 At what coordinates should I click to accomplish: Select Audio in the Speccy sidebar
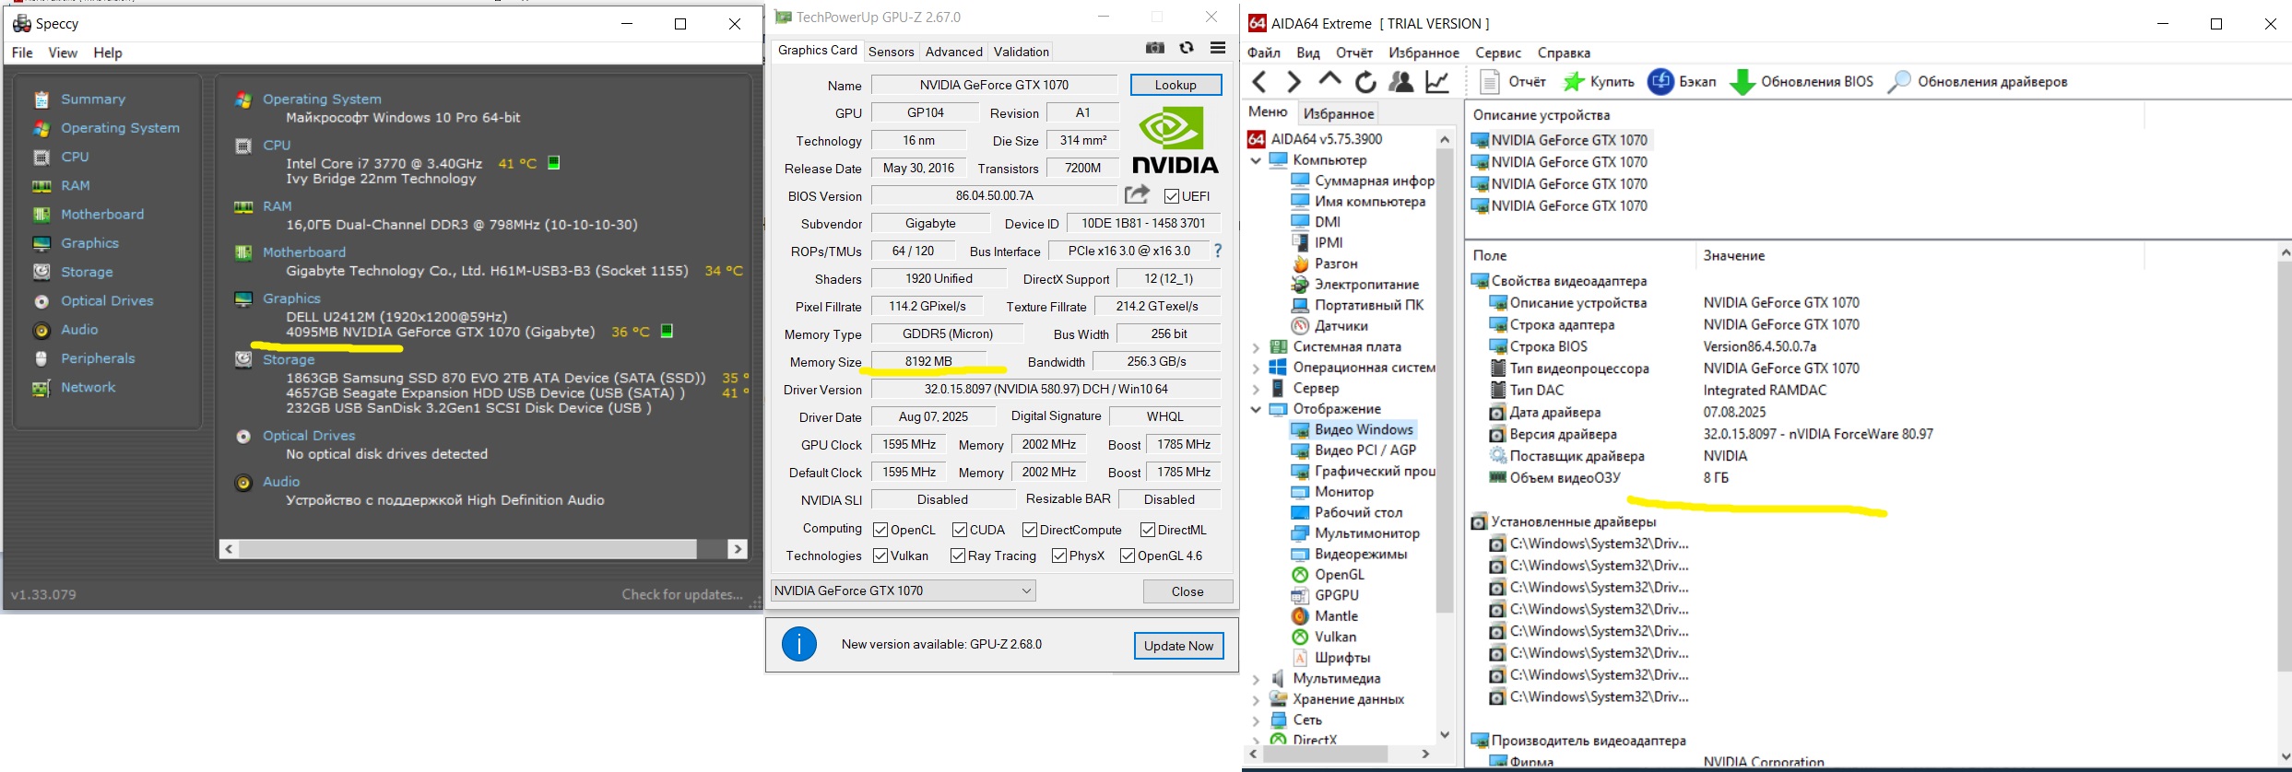tap(79, 330)
